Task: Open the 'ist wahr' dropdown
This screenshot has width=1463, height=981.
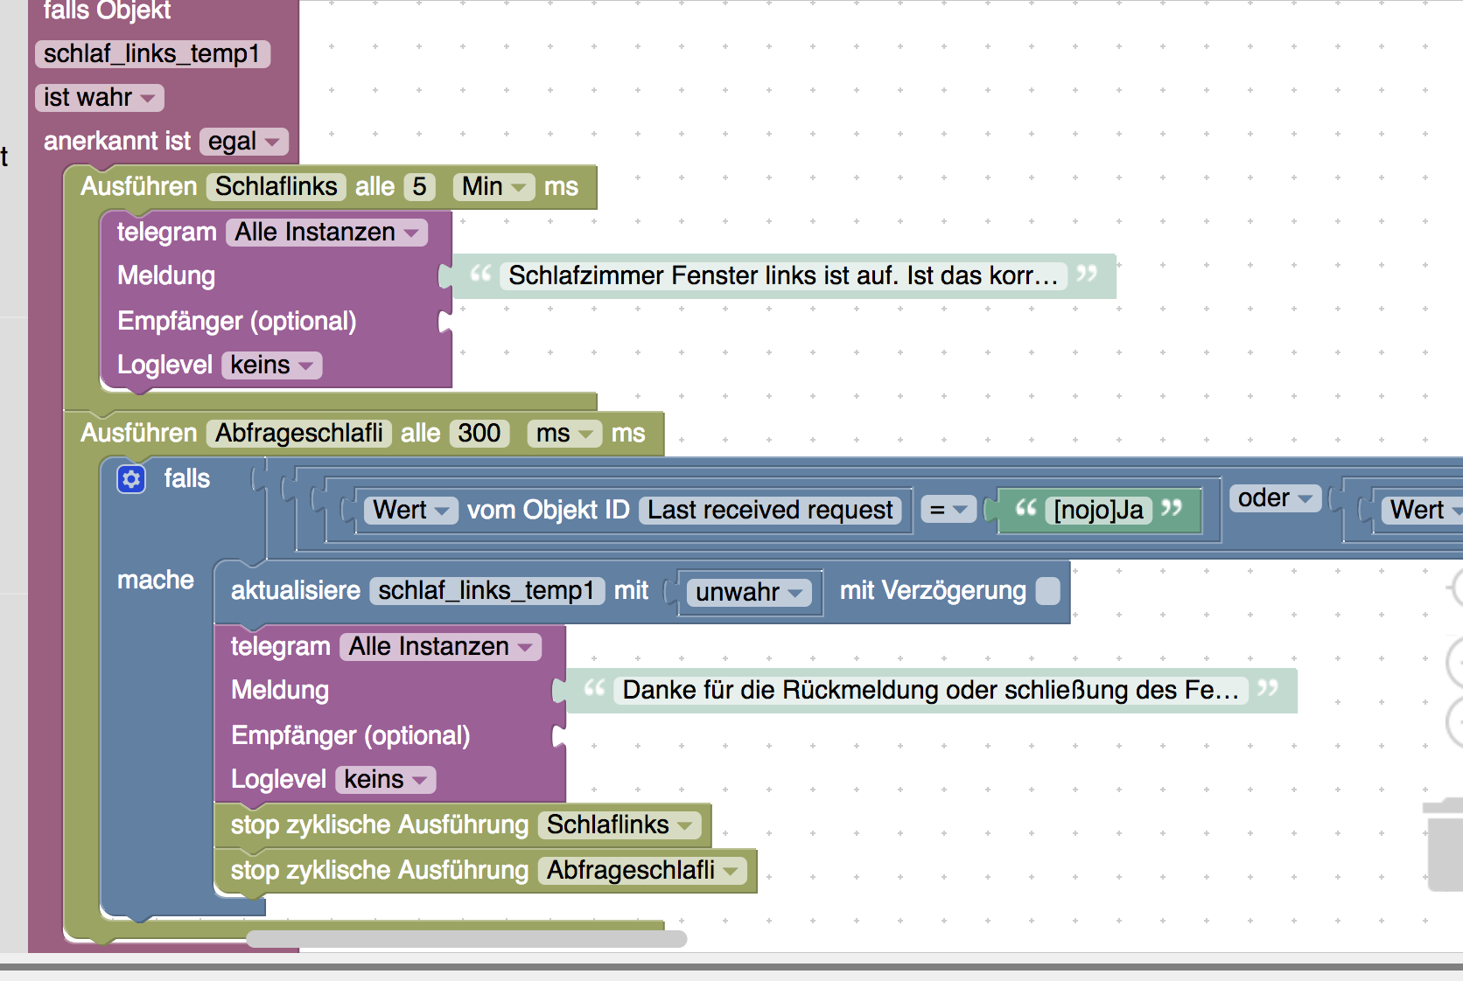Action: [100, 97]
